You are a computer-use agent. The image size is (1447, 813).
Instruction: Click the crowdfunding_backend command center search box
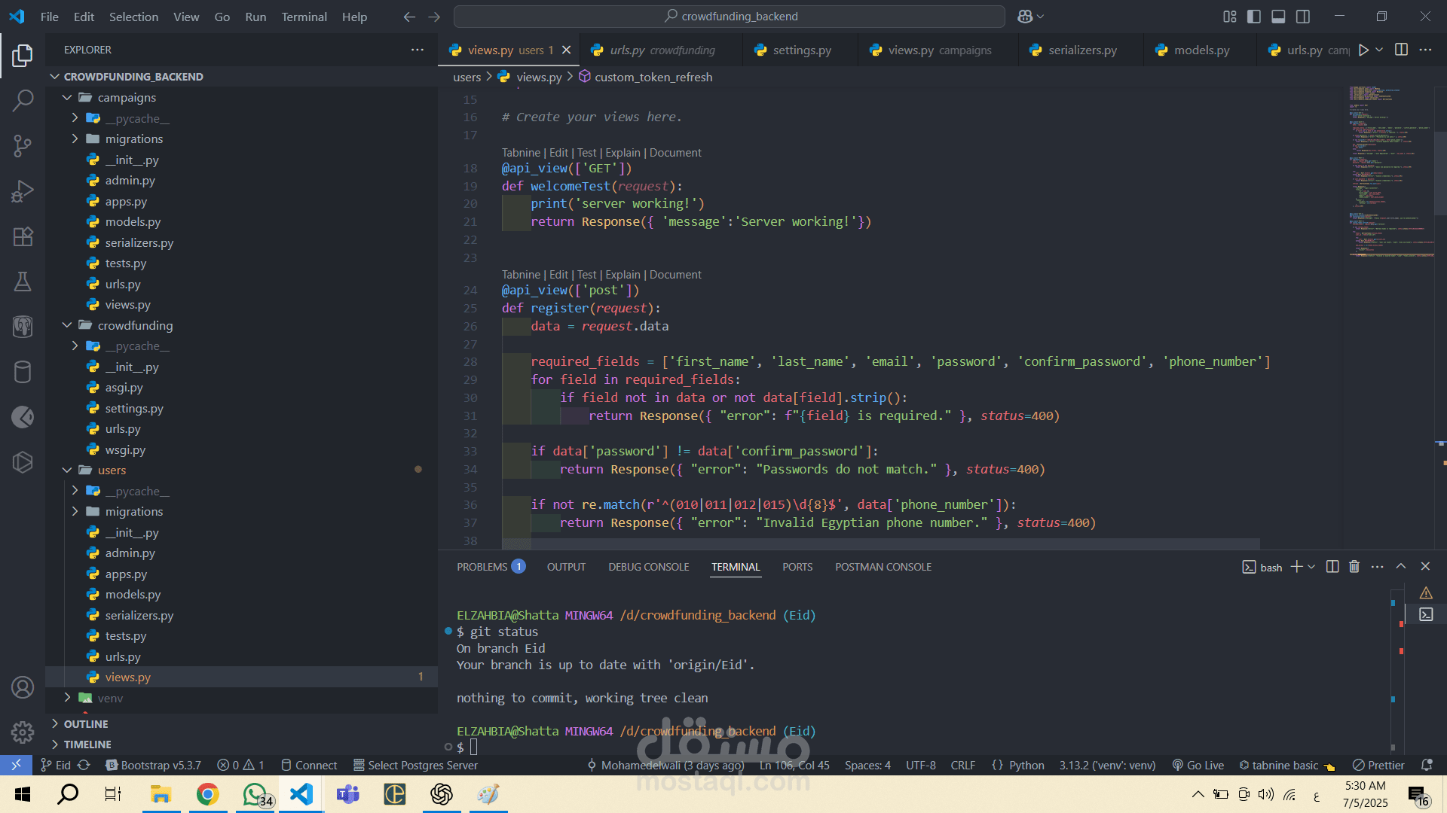tap(730, 17)
